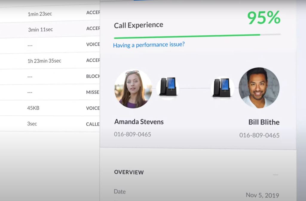
Task: Click the CALLE status cell in the call list
Action: [93, 124]
